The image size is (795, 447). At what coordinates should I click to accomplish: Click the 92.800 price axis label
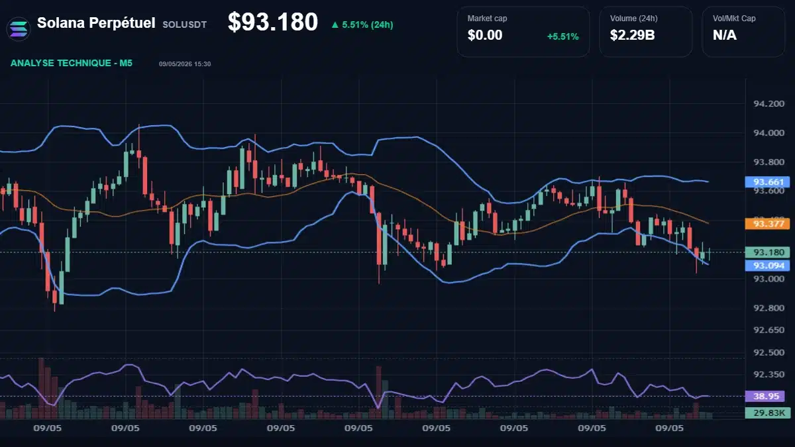(769, 308)
